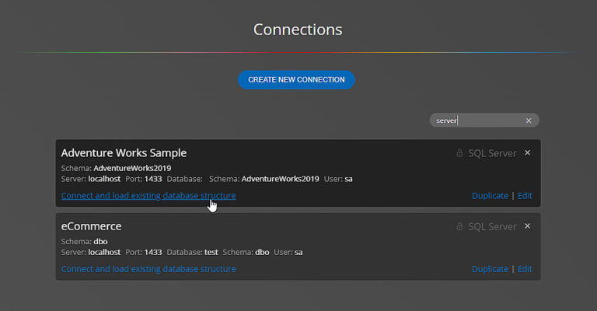Delete the Adventure Works Sample connection via X
Screen dimensions: 597x311
click(528, 152)
